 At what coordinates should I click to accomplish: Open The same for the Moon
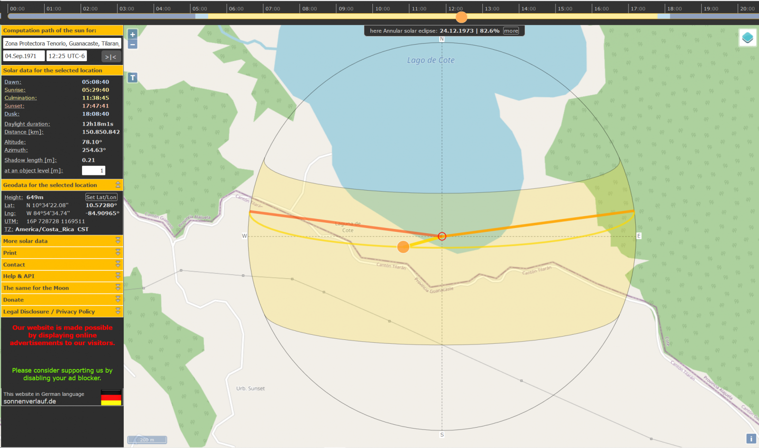tap(118, 288)
